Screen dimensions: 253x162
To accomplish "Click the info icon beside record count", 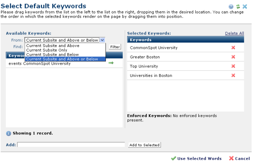I will pos(8,134).
